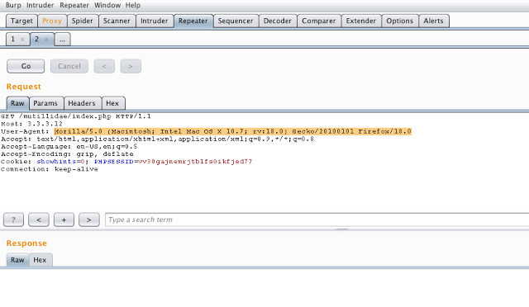Show Raw view of the Request
The height and width of the screenshot is (307, 529).
point(17,103)
